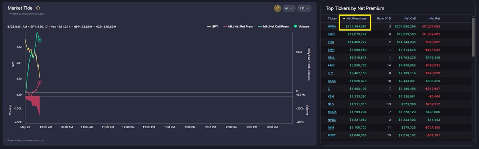Open the BABA ticker link
The image size is (479, 149).
click(x=332, y=81)
